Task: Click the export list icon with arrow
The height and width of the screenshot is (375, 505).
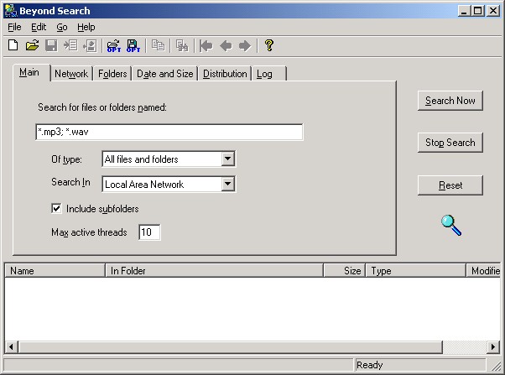Action: [x=90, y=45]
